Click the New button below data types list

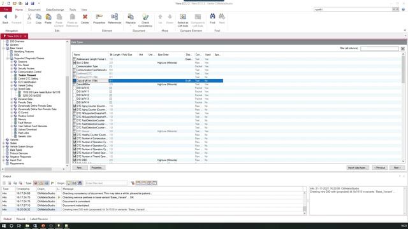coord(80,168)
